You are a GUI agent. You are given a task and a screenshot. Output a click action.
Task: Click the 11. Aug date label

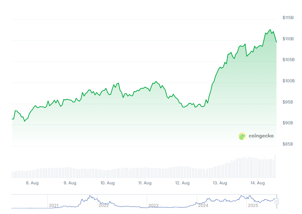pos(145,183)
